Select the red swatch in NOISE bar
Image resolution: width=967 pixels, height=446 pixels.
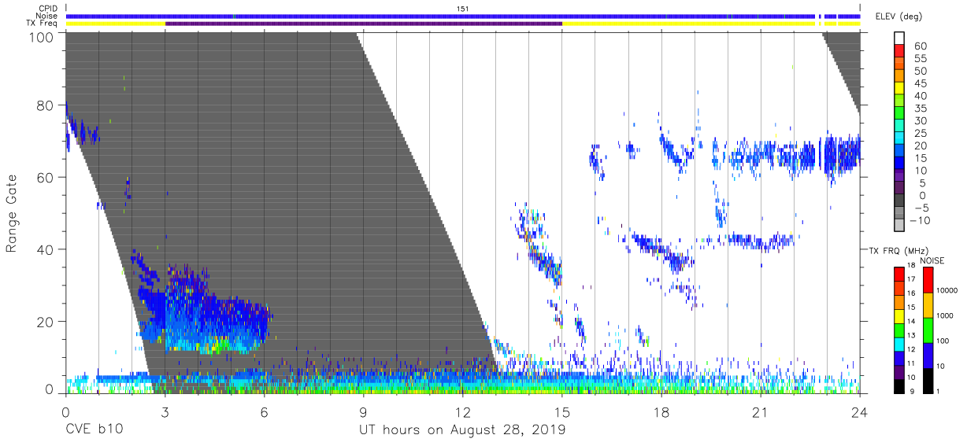pyautogui.click(x=928, y=280)
